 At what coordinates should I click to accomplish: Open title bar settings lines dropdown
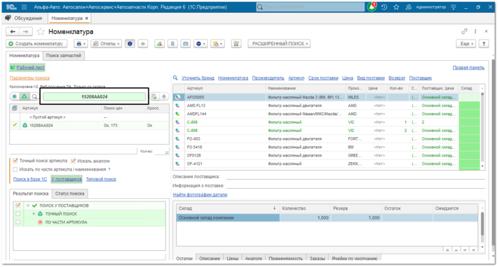pyautogui.click(x=453, y=7)
